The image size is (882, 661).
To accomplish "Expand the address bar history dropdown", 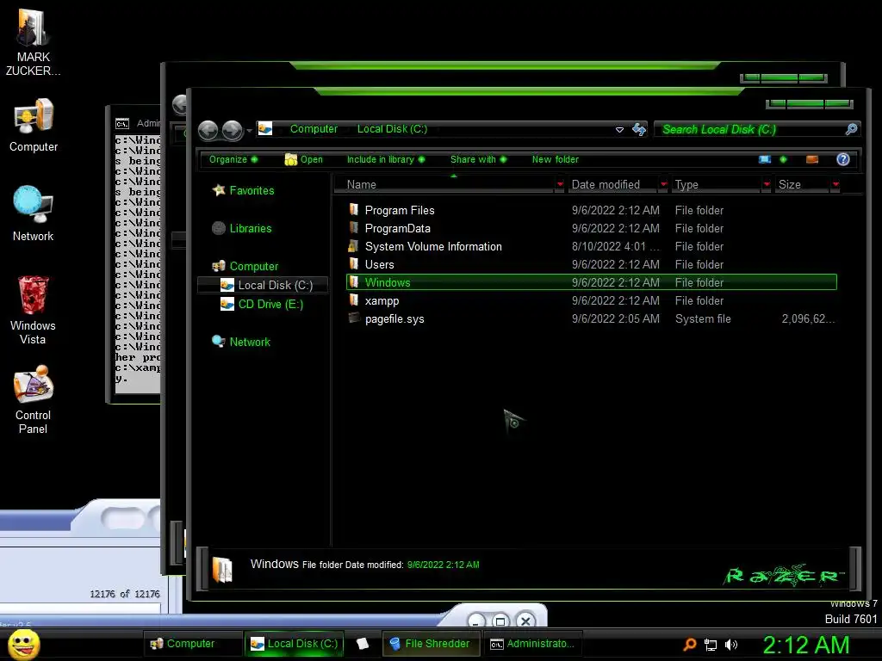I will pos(619,130).
